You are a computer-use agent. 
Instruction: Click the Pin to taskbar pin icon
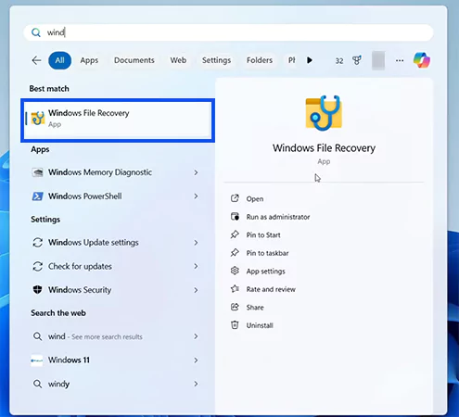[235, 253]
